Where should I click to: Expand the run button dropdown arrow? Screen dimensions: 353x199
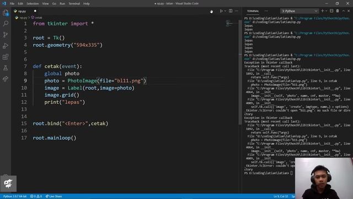(x=225, y=11)
